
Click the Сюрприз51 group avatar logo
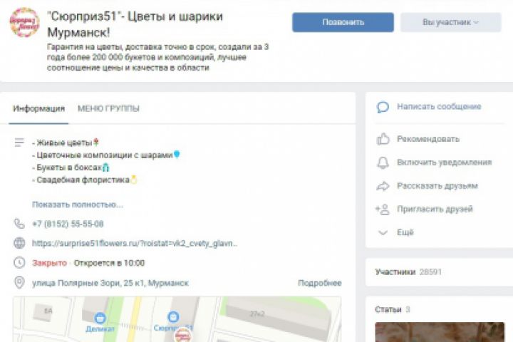[x=24, y=23]
